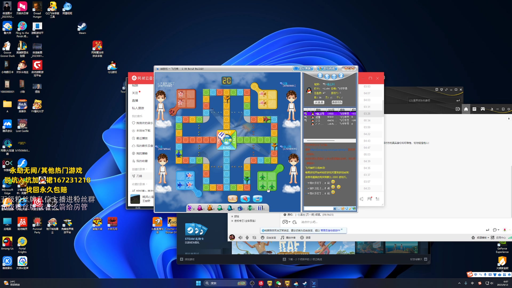Click the 买道具 buy props button
Image resolution: width=512 pixels, height=288 pixels.
point(319,102)
